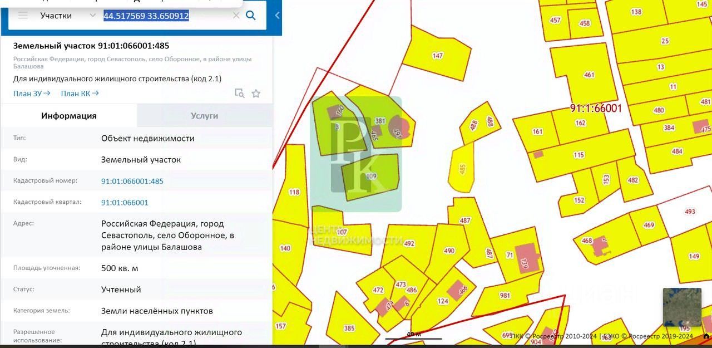712x348 pixels.
Task: Collapse the side panel with left chevron
Action: point(277,16)
